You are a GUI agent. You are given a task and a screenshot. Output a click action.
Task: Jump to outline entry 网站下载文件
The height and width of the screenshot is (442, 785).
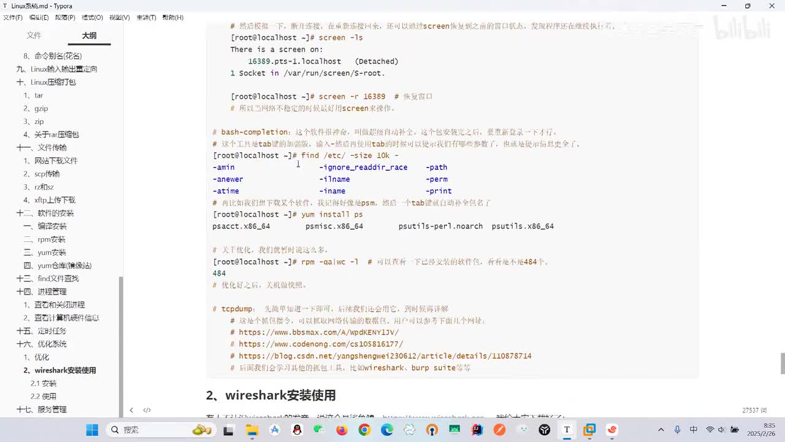pos(51,160)
